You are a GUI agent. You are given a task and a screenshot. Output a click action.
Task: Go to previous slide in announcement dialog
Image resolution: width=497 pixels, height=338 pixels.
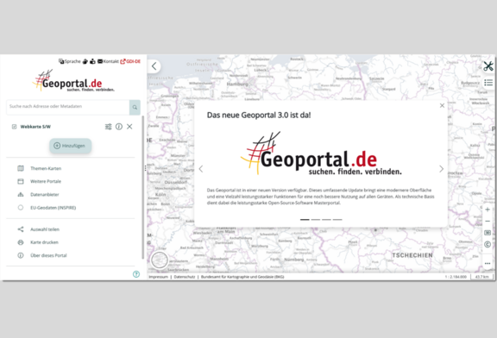click(x=201, y=169)
